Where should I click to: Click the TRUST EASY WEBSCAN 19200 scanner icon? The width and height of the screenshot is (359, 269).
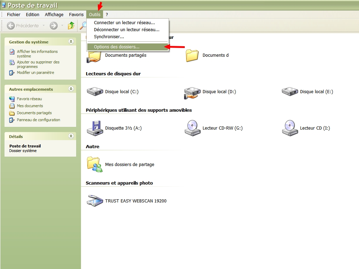coord(95,201)
